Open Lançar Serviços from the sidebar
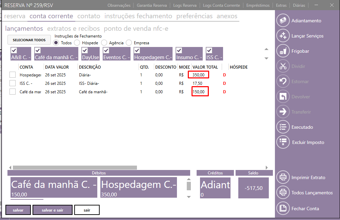 pyautogui.click(x=283, y=36)
